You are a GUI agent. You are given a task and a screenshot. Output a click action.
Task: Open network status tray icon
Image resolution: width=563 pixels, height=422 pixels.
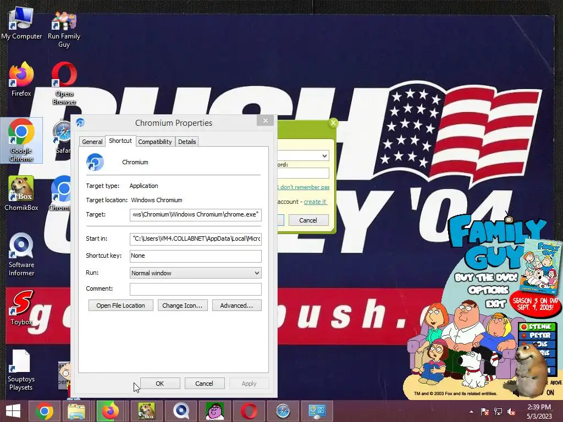[498, 412]
